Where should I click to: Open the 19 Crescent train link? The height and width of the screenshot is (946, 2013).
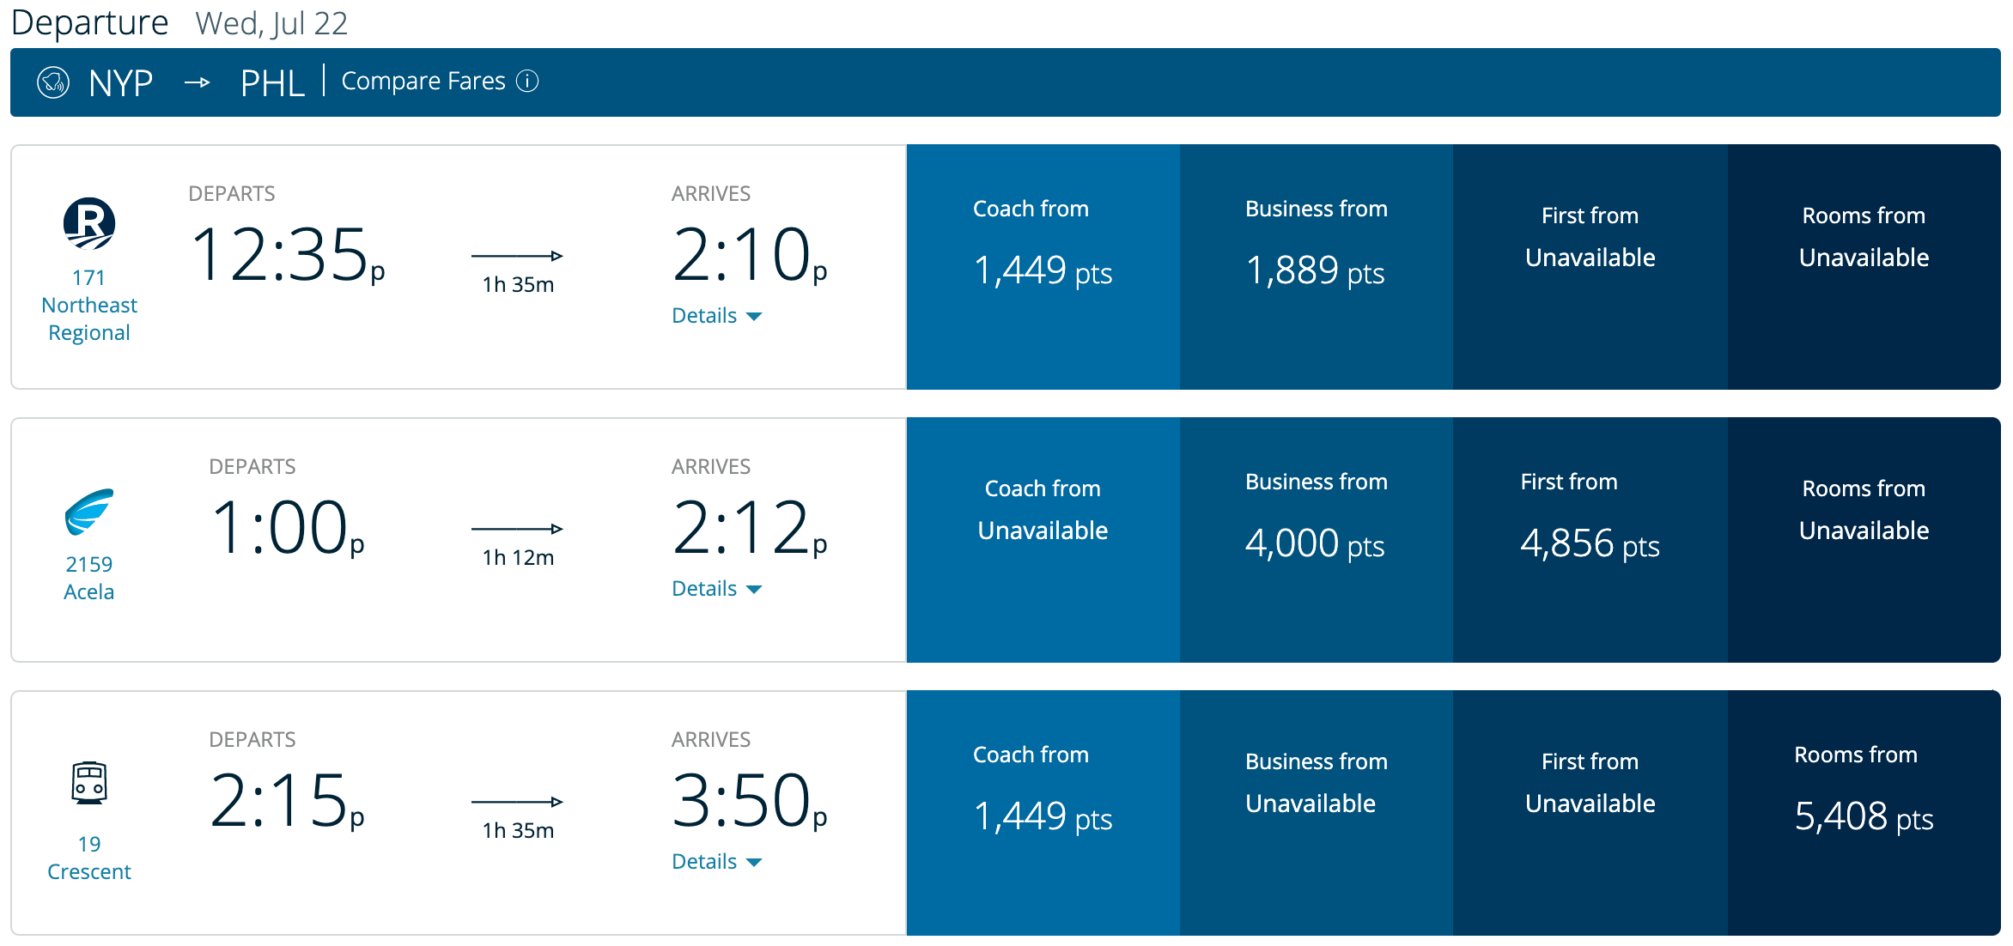[x=89, y=858]
